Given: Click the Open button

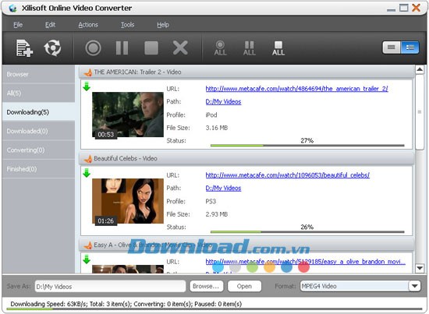Looking at the screenshot, I should (x=244, y=286).
